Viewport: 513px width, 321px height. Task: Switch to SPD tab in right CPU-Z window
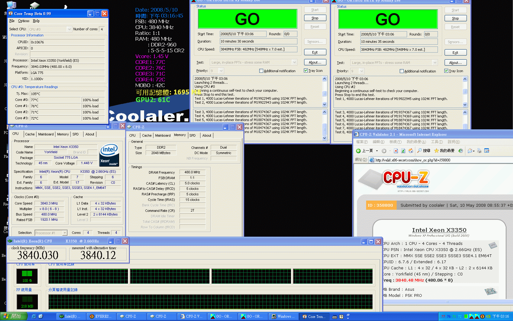click(x=192, y=135)
